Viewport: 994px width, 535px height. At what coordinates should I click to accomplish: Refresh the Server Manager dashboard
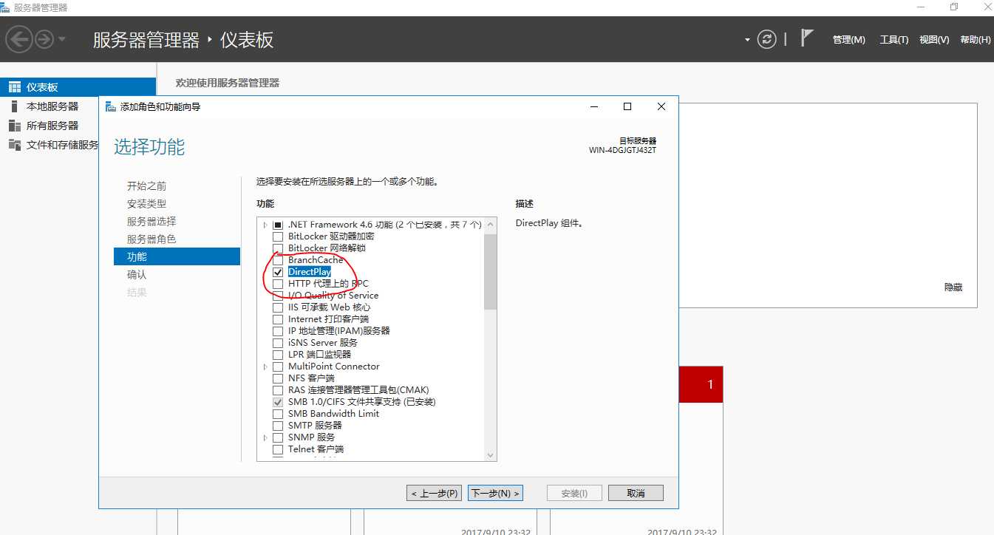point(767,39)
